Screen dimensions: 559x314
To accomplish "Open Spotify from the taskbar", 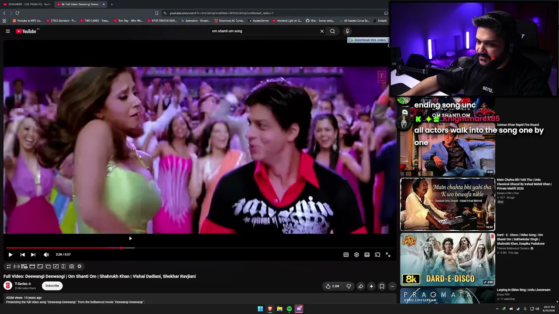I will [289, 309].
